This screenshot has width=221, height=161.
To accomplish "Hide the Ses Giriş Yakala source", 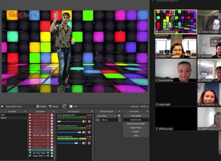I will point(48,153).
